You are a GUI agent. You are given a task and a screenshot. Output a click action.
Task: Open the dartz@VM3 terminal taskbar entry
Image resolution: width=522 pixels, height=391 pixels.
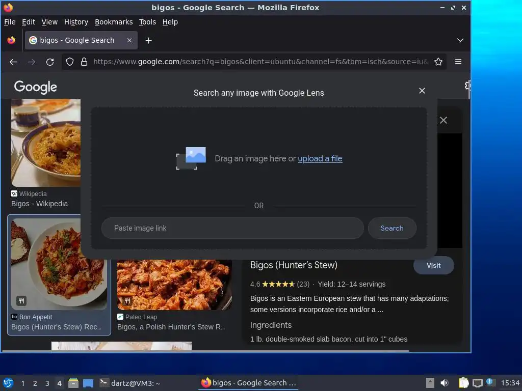click(130, 383)
